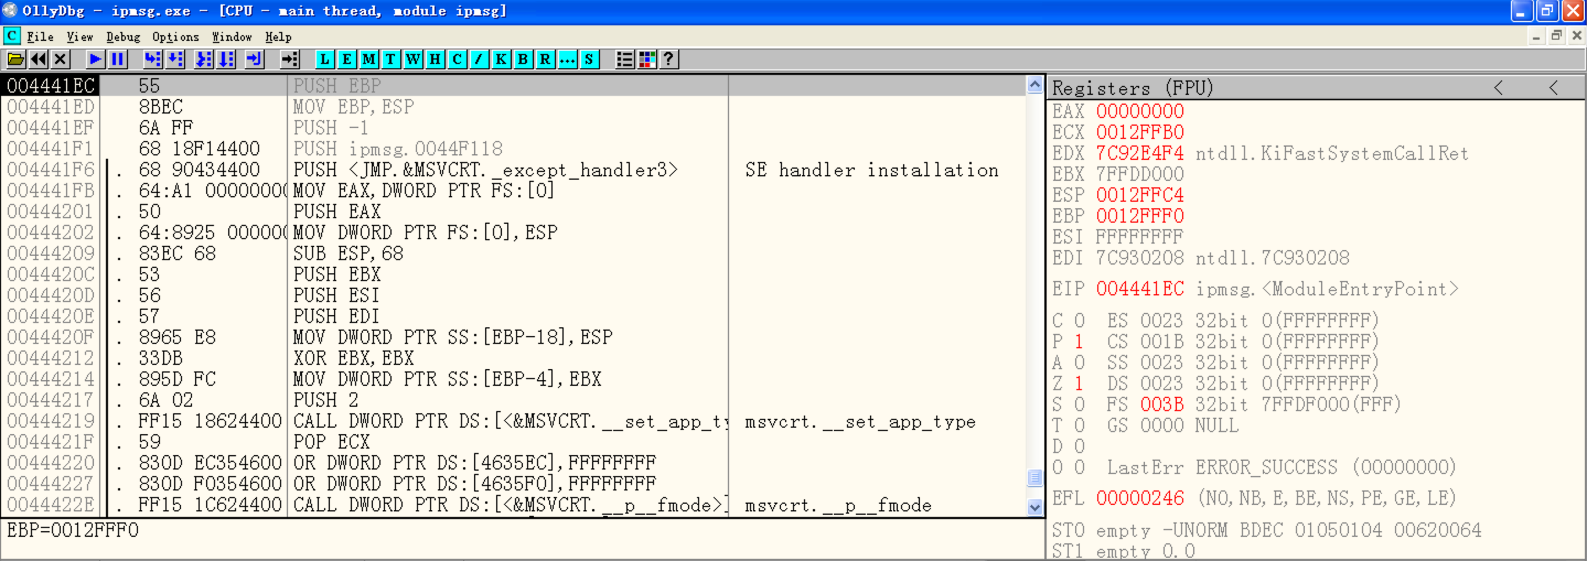Click the Trace over toolbar icon

point(226,59)
